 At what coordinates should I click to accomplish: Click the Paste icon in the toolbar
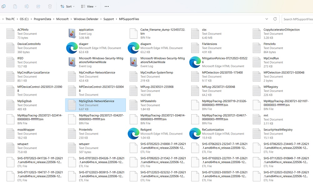tap(15, 6)
